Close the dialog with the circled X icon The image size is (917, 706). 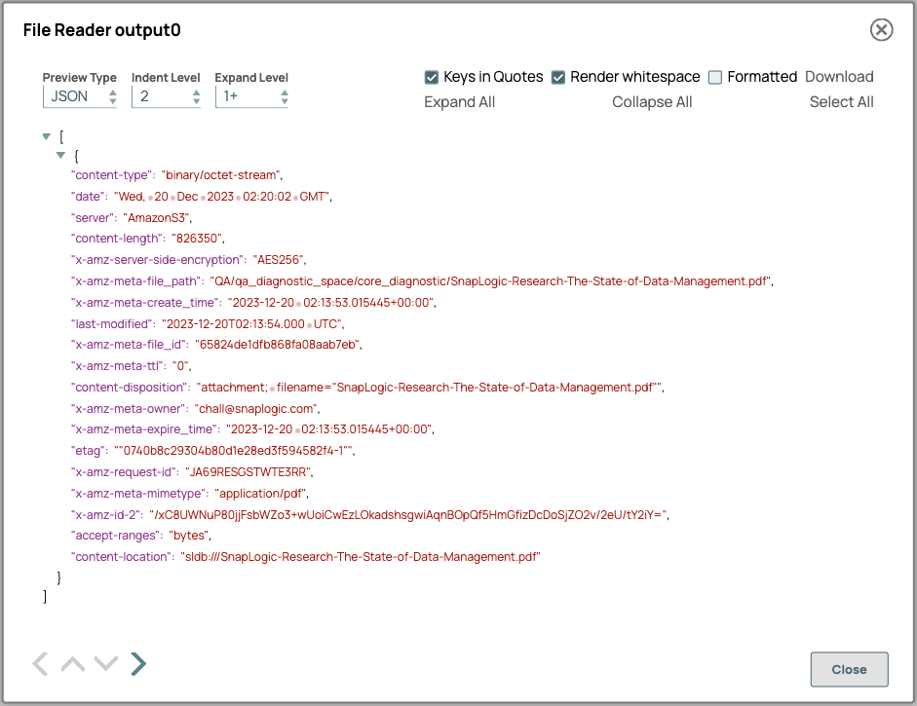pos(881,29)
